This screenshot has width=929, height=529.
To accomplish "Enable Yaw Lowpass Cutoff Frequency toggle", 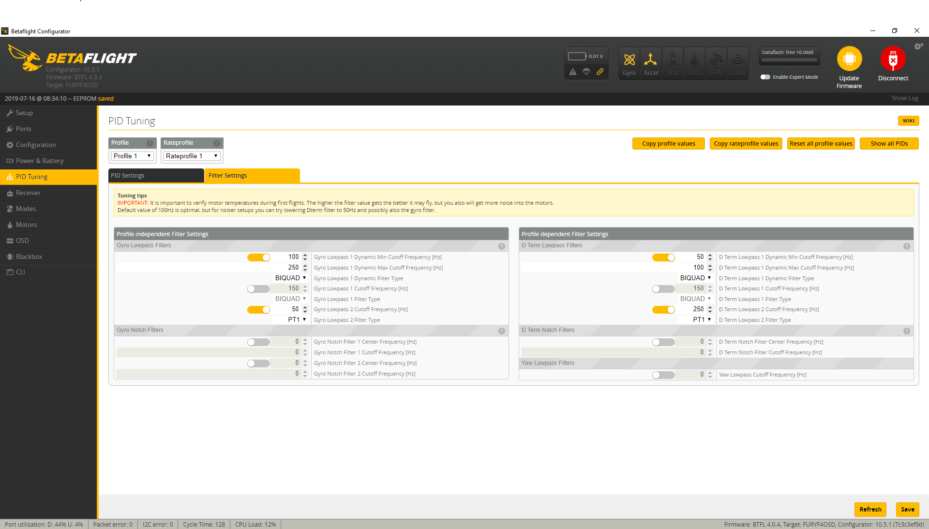I will pyautogui.click(x=663, y=375).
